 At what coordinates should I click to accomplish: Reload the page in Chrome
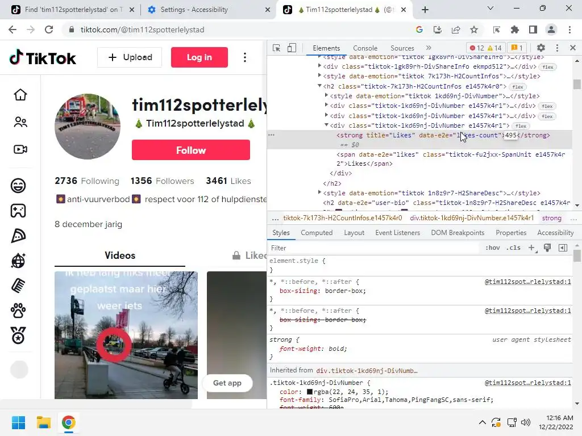49,30
